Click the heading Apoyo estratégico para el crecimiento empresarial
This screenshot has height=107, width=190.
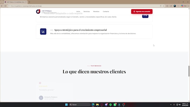(80, 30)
